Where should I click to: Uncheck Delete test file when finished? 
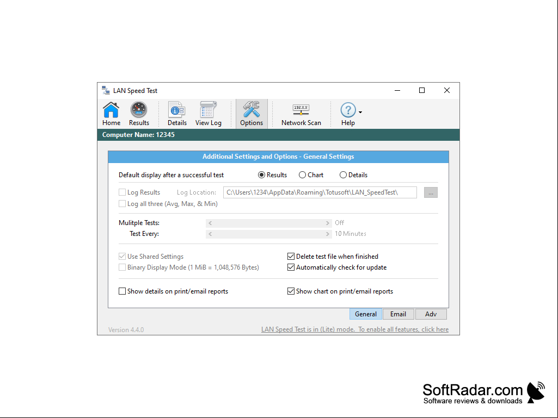pos(291,256)
